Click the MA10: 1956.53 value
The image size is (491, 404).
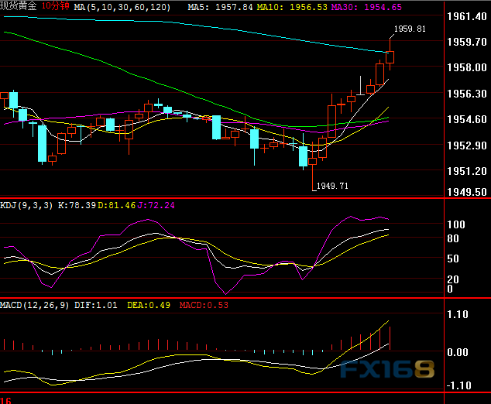coord(292,7)
